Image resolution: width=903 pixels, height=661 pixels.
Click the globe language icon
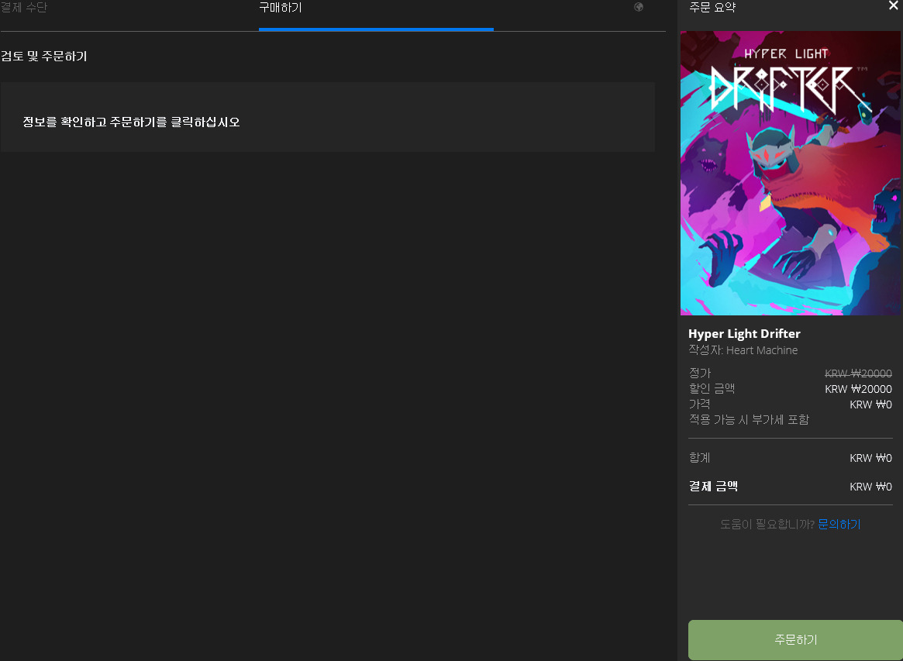click(639, 7)
